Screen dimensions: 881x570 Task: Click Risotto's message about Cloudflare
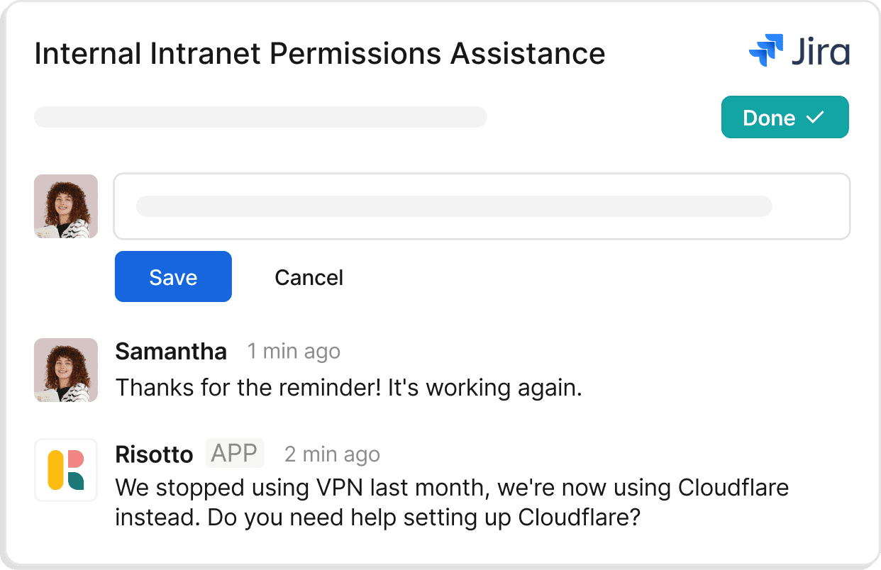[451, 502]
